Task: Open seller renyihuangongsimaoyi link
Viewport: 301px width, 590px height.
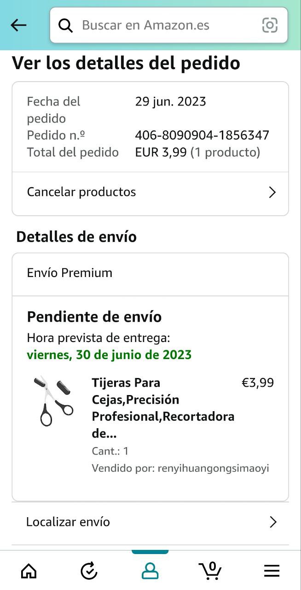Action: (180, 468)
